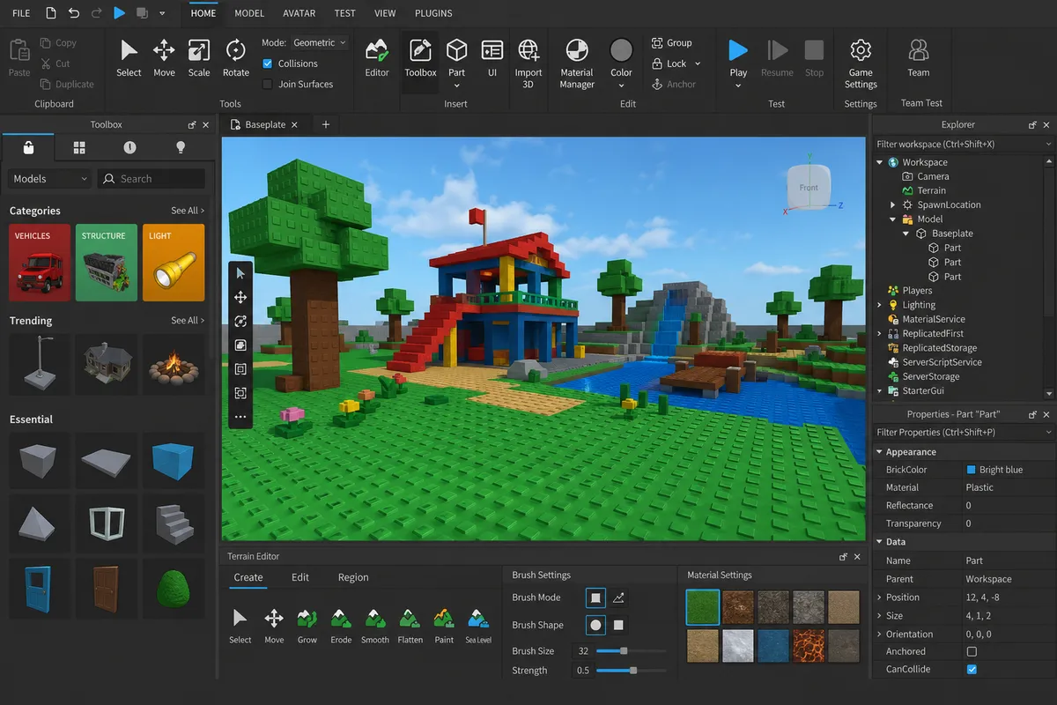Open the Terrain Editor button in ribbon
Image resolution: width=1057 pixels, height=705 pixels.
point(377,58)
